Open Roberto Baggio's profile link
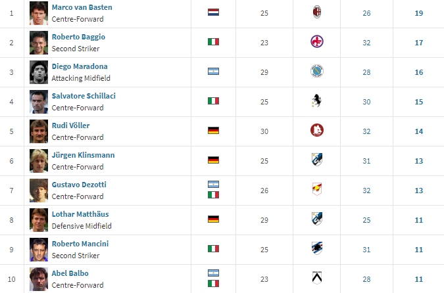 coord(78,37)
